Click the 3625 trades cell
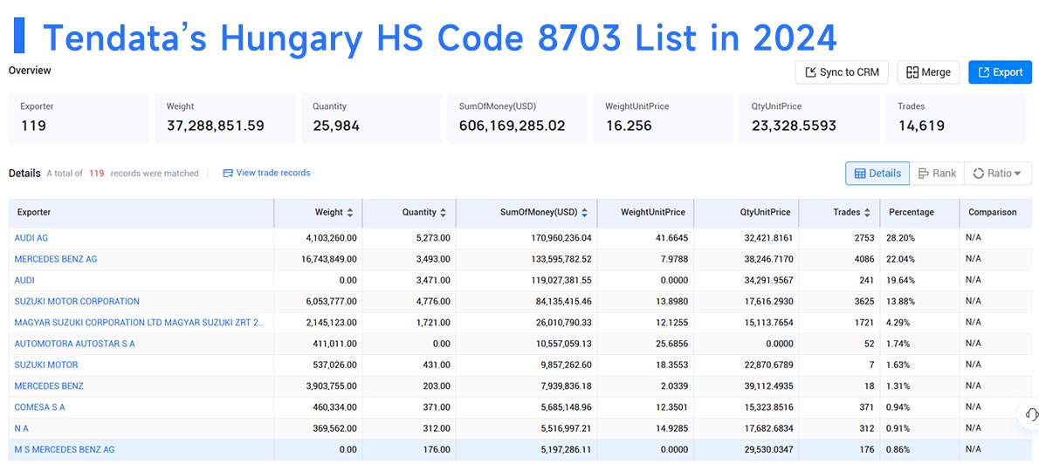Screen dimensions: 1039x471 coord(864,302)
